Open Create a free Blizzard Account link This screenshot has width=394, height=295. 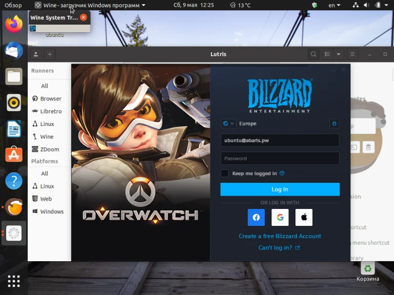click(x=280, y=236)
